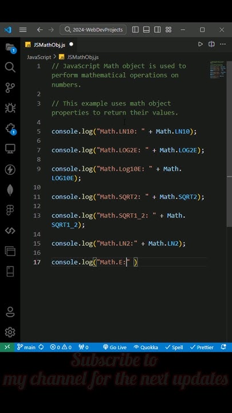Go back with the left arrow
232x413 pixels.
point(40,30)
